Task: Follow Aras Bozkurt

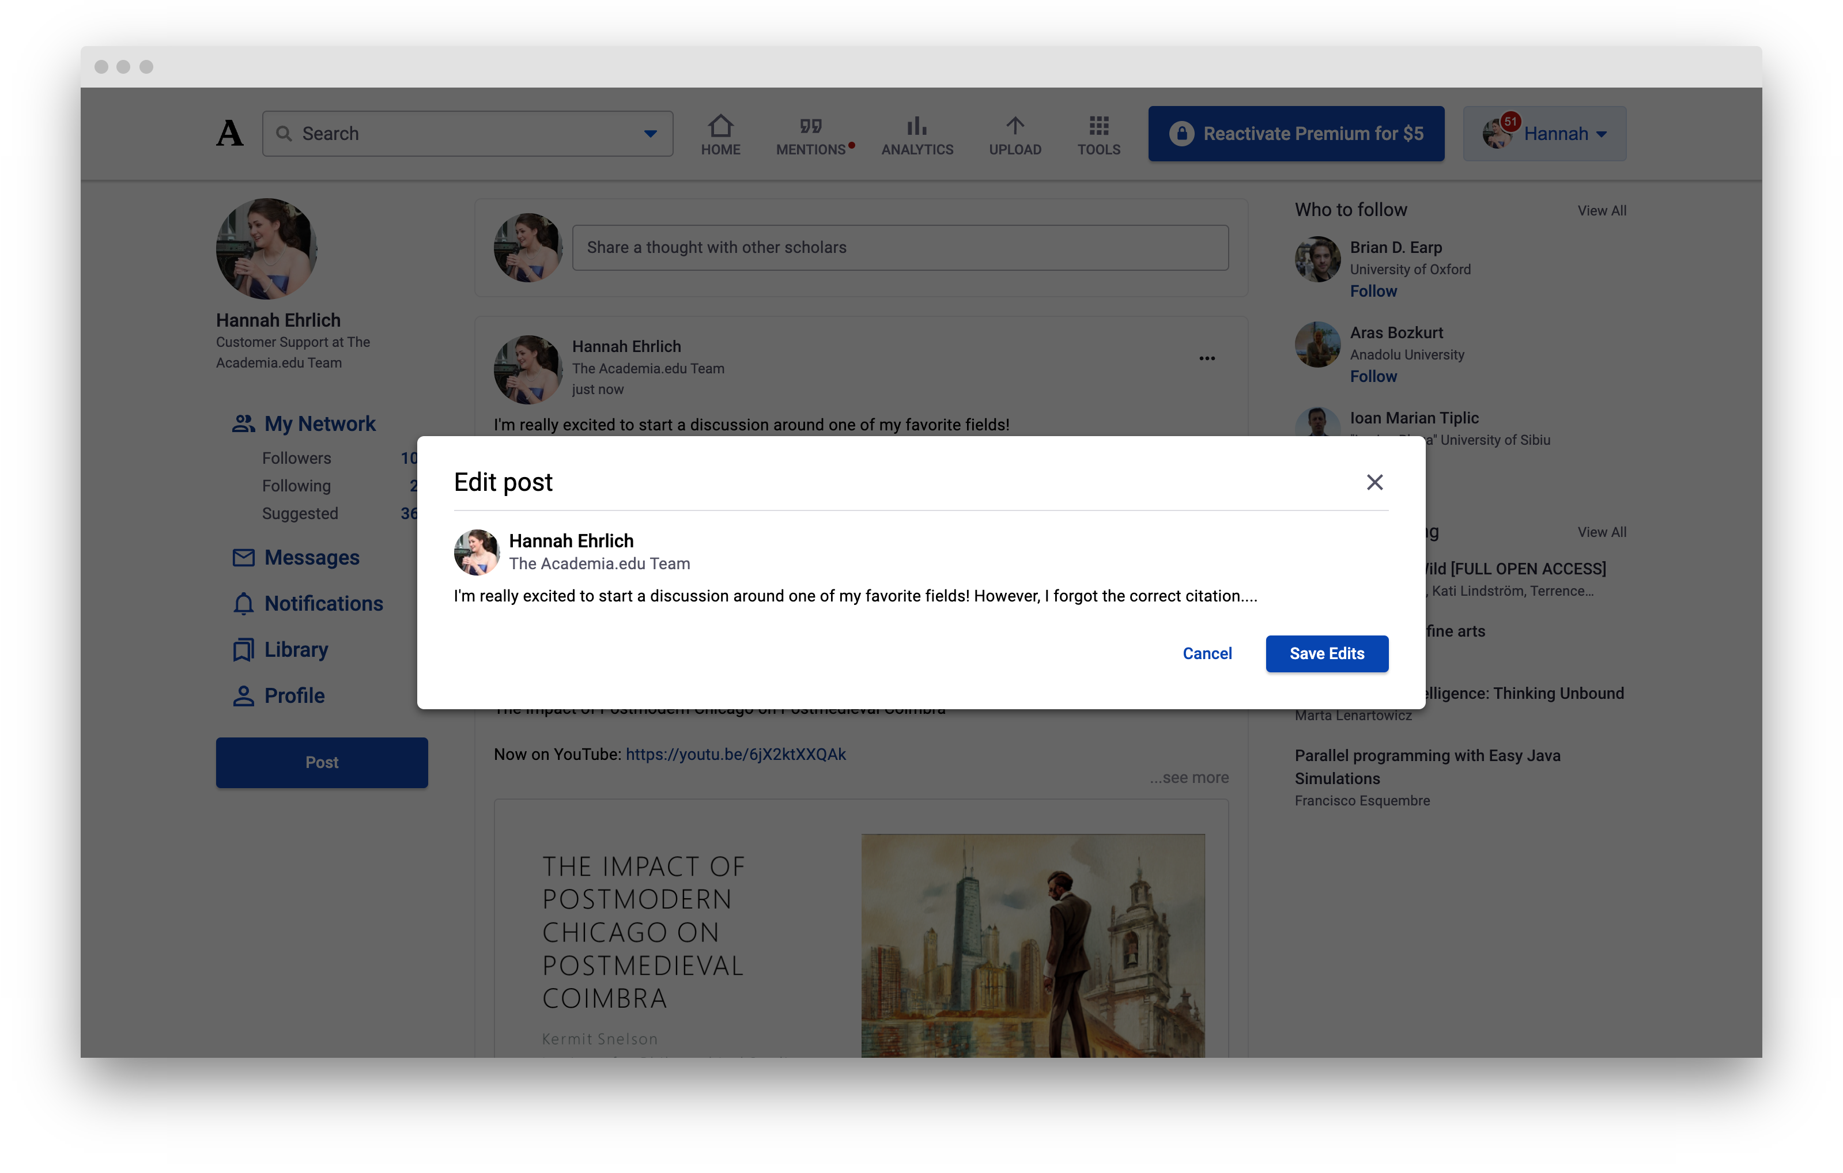Action: coord(1373,376)
